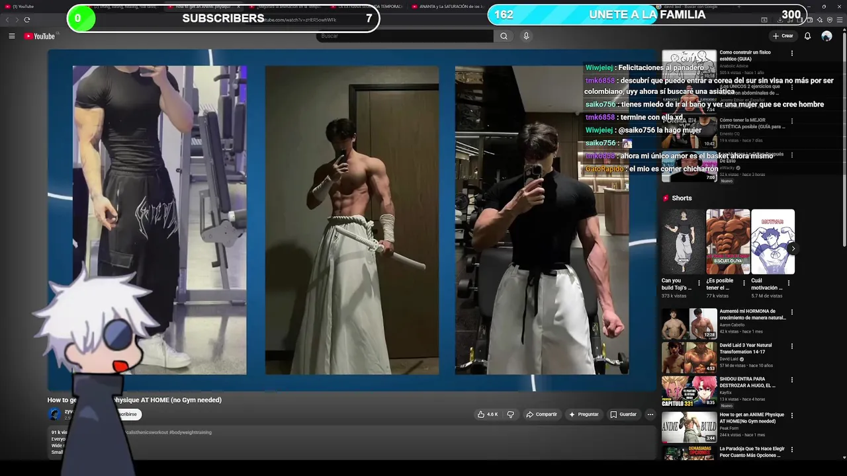Open the Crear upload menu
Image resolution: width=847 pixels, height=476 pixels.
click(x=782, y=36)
